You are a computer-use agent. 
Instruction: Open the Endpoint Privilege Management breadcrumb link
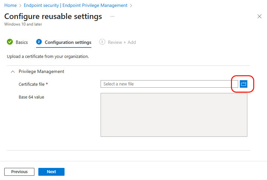76,6
